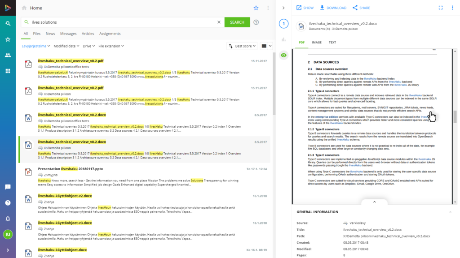
Task: Open people section in left sidebar
Action: click(x=8, y=55)
